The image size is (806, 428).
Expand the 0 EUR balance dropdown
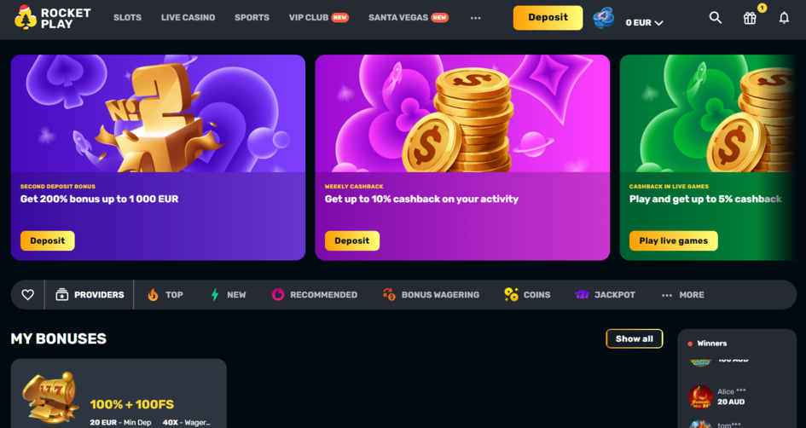(x=644, y=23)
